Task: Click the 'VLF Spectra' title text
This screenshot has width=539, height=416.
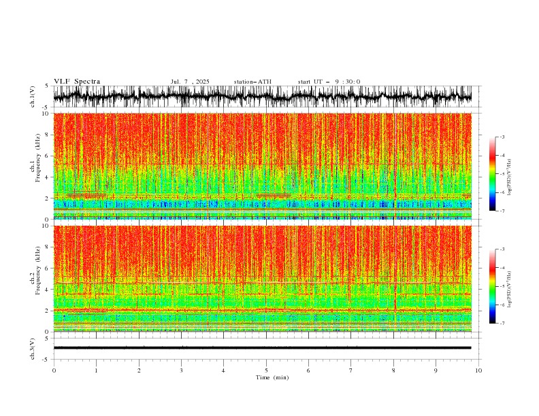Action: click(x=77, y=82)
